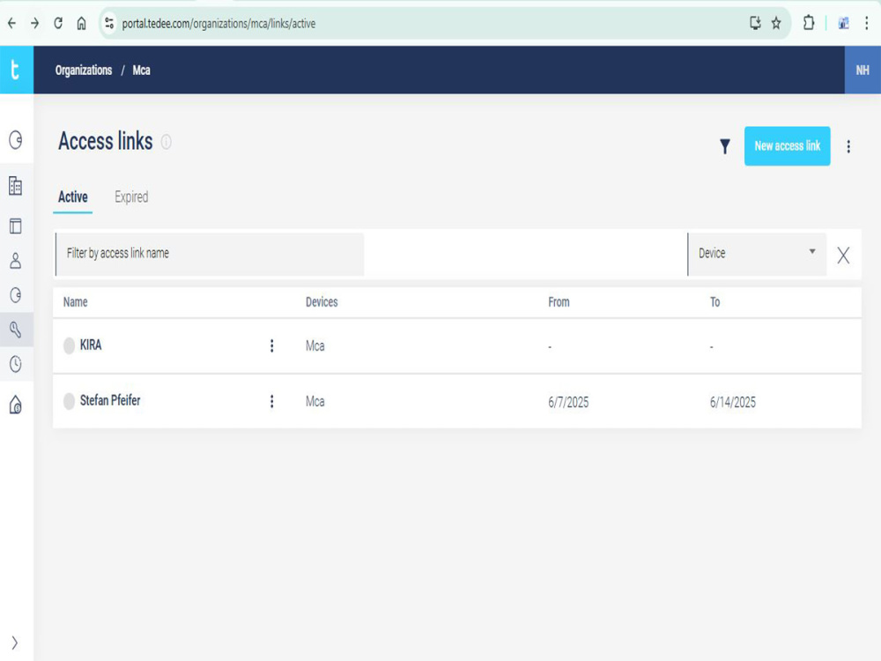Screen dimensions: 881x661
Task: Clear filters with the X icon
Action: point(843,256)
